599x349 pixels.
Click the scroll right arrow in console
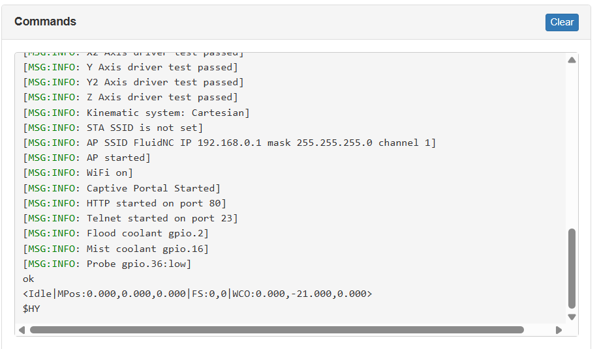[x=559, y=330]
